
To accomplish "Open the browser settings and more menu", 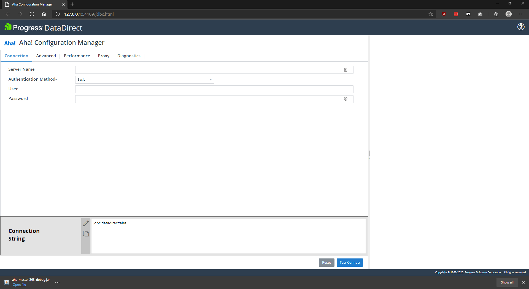I will point(521,14).
